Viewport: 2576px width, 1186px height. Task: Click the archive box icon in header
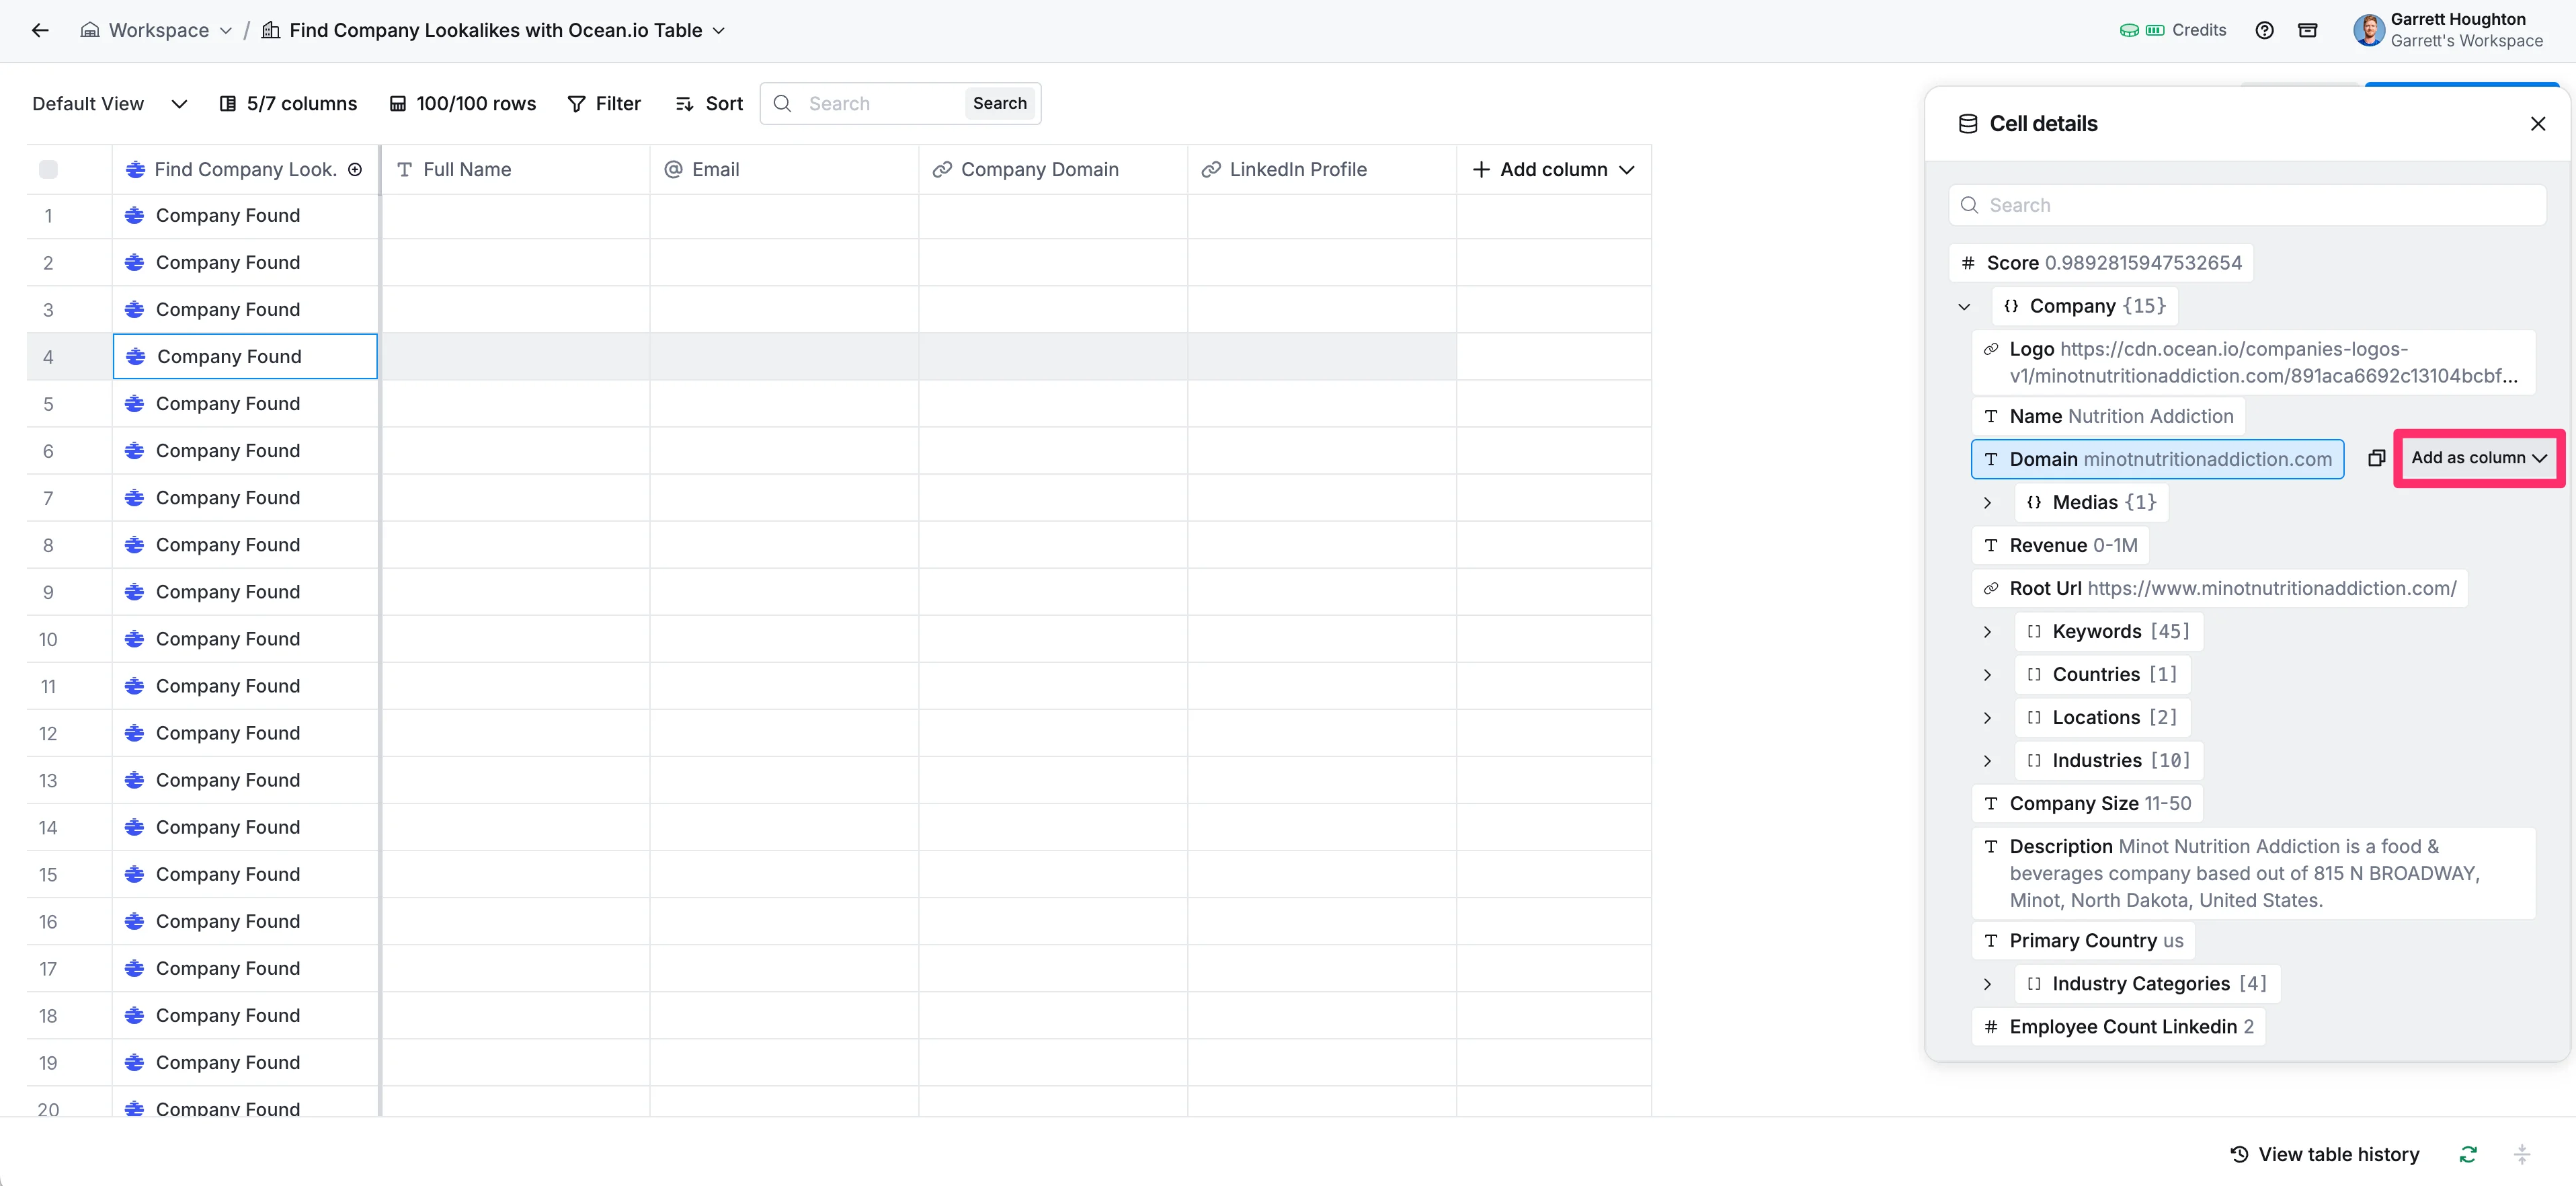tap(2307, 30)
